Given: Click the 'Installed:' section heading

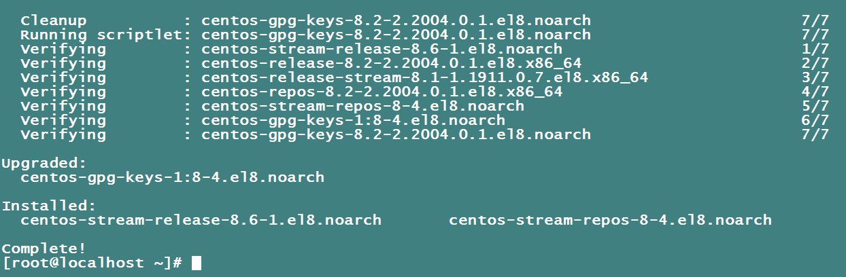Looking at the screenshot, I should point(49,206).
